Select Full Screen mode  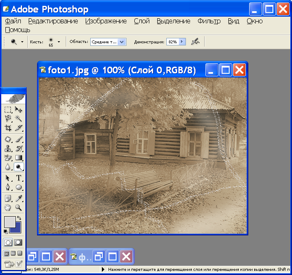click(20, 253)
